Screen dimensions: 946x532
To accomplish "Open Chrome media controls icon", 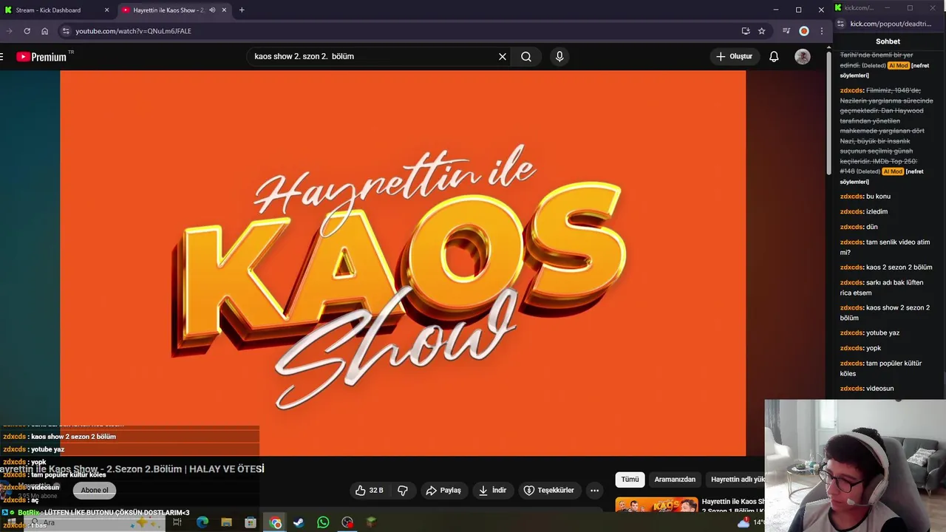I will click(786, 31).
